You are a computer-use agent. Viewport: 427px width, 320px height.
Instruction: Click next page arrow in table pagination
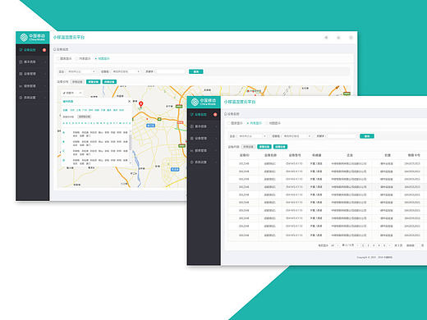(x=390, y=245)
